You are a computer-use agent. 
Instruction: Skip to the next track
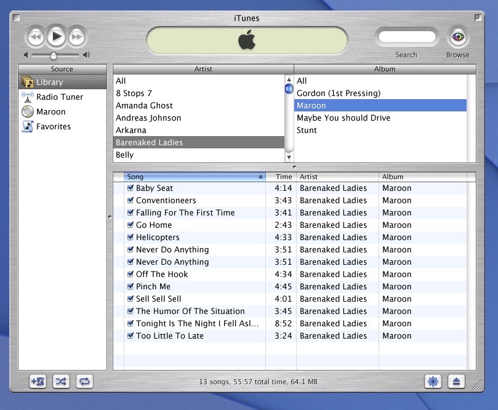[x=76, y=37]
